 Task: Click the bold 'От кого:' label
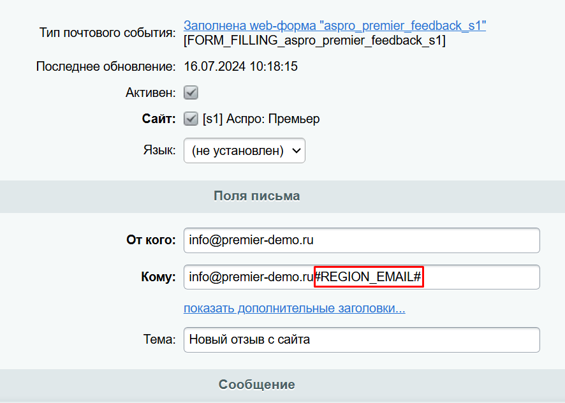point(151,240)
